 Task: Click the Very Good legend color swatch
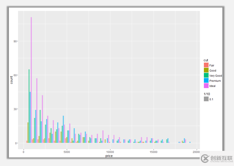click(x=206, y=75)
